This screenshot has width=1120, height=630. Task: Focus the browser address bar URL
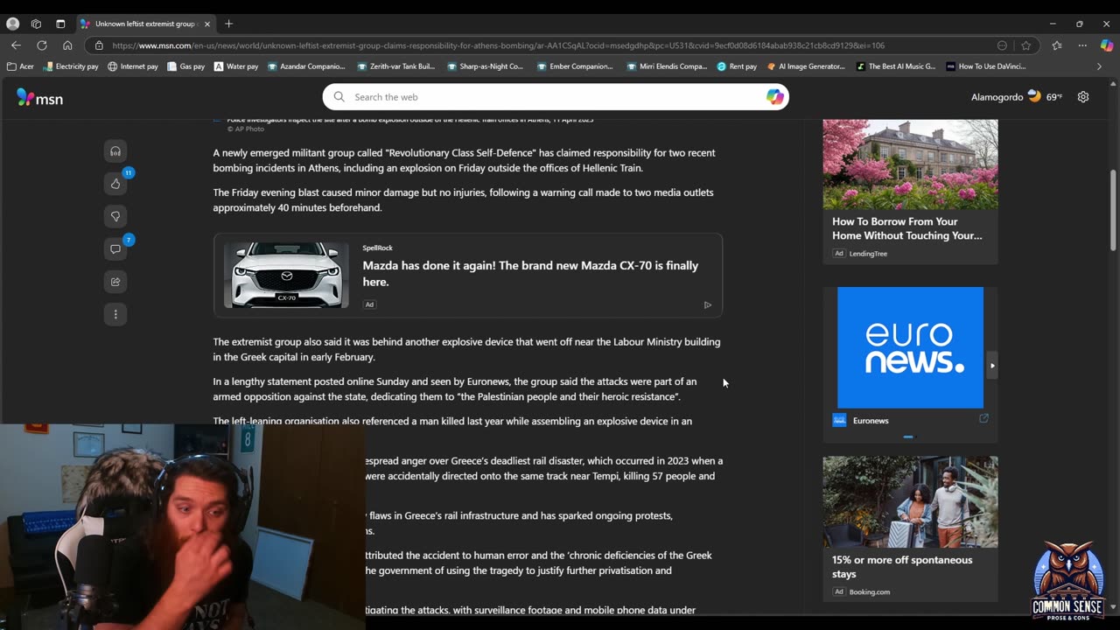[x=498, y=45]
